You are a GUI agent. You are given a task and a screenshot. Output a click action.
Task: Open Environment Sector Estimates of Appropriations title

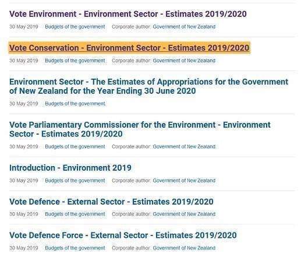pos(148,86)
